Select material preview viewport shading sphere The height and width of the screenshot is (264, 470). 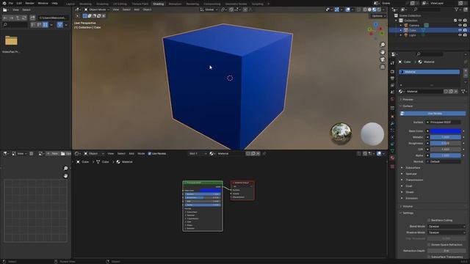[375, 10]
